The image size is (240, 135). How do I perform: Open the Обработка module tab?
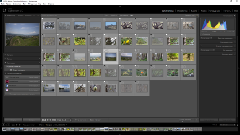coord(182,11)
